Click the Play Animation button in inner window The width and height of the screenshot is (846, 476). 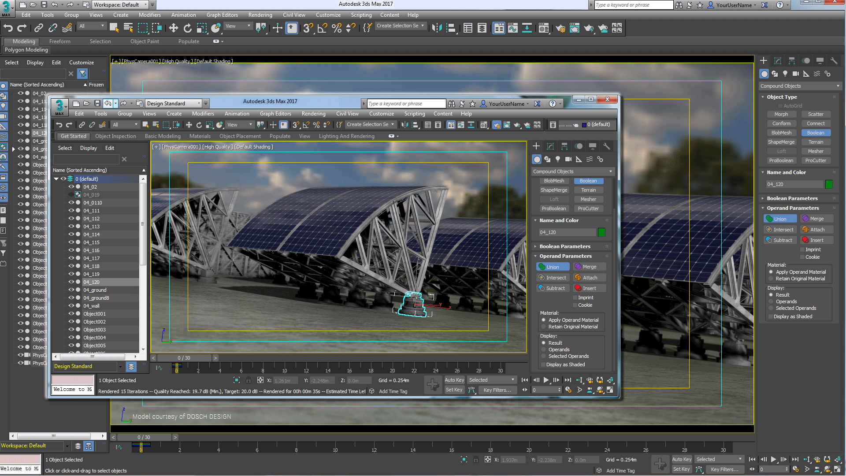tap(546, 380)
